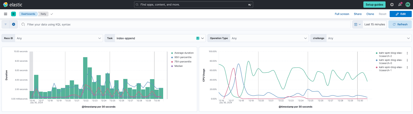Click Share in the top menu
This screenshot has width=413, height=114.
pyautogui.click(x=358, y=14)
